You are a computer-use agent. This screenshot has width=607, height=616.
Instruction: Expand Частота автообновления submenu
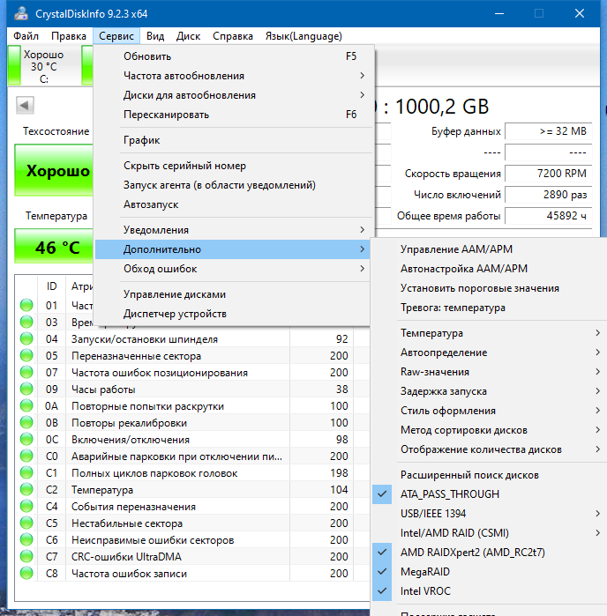pos(232,76)
